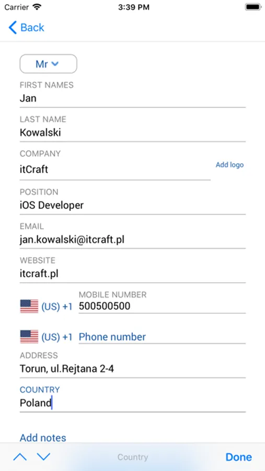Viewport: 265px width, 471px height.
Task: Tap the empty Phone number field
Action: pyautogui.click(x=162, y=337)
